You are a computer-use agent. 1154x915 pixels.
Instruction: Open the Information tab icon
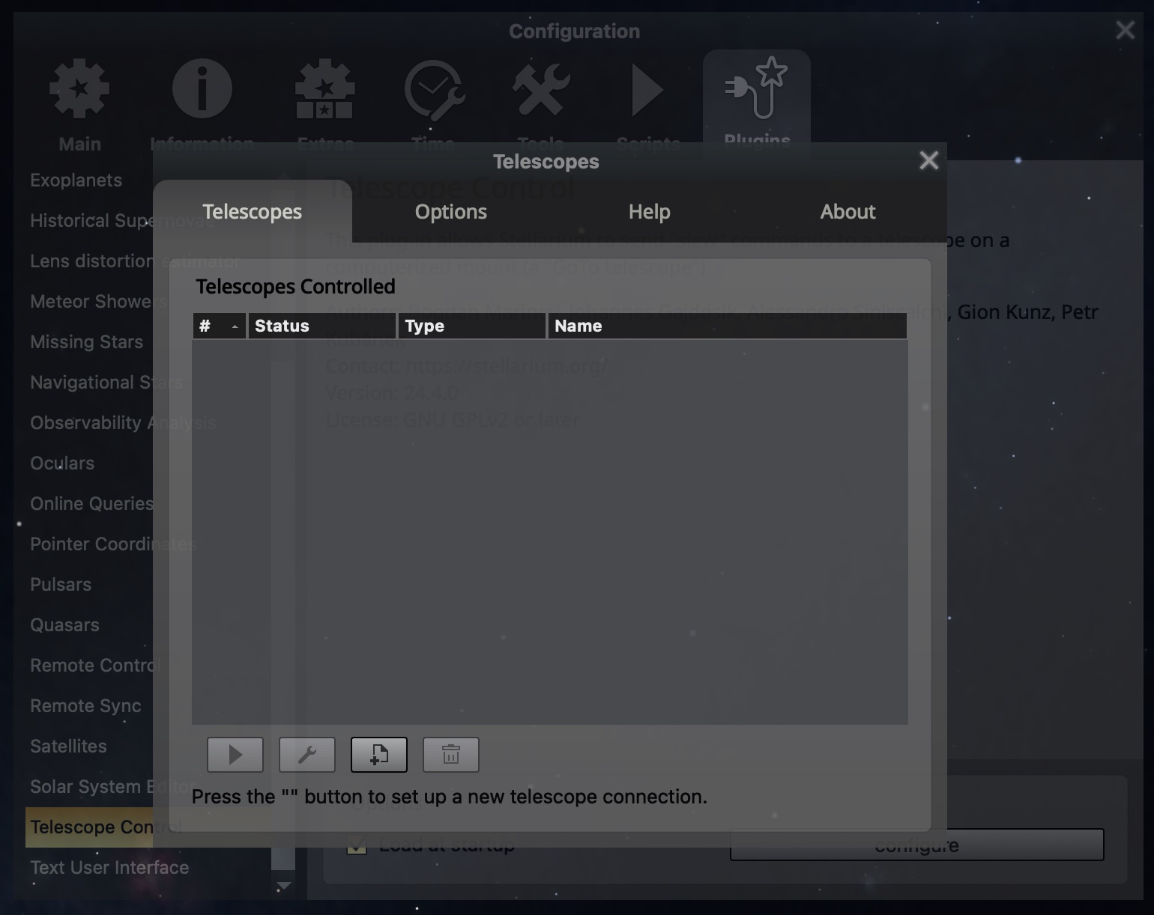pos(202,90)
